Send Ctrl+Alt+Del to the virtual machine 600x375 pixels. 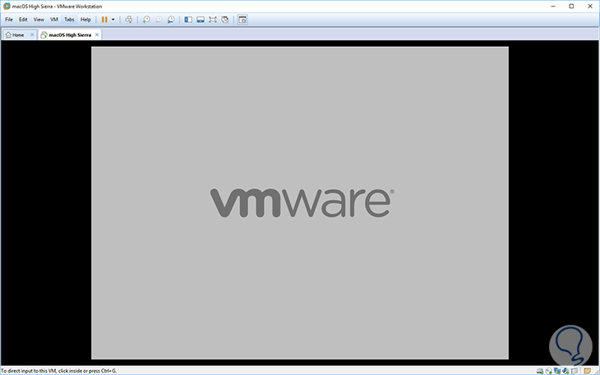(128, 20)
